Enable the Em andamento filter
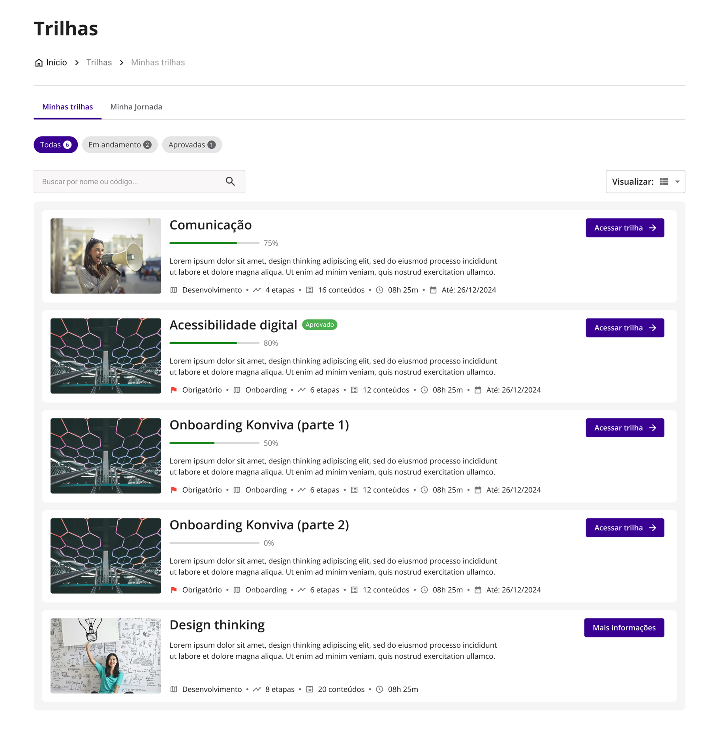 click(x=120, y=144)
